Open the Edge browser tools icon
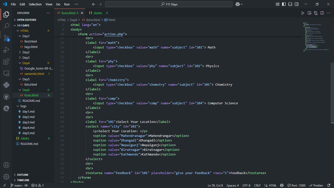The image size is (334, 188). click(6, 109)
